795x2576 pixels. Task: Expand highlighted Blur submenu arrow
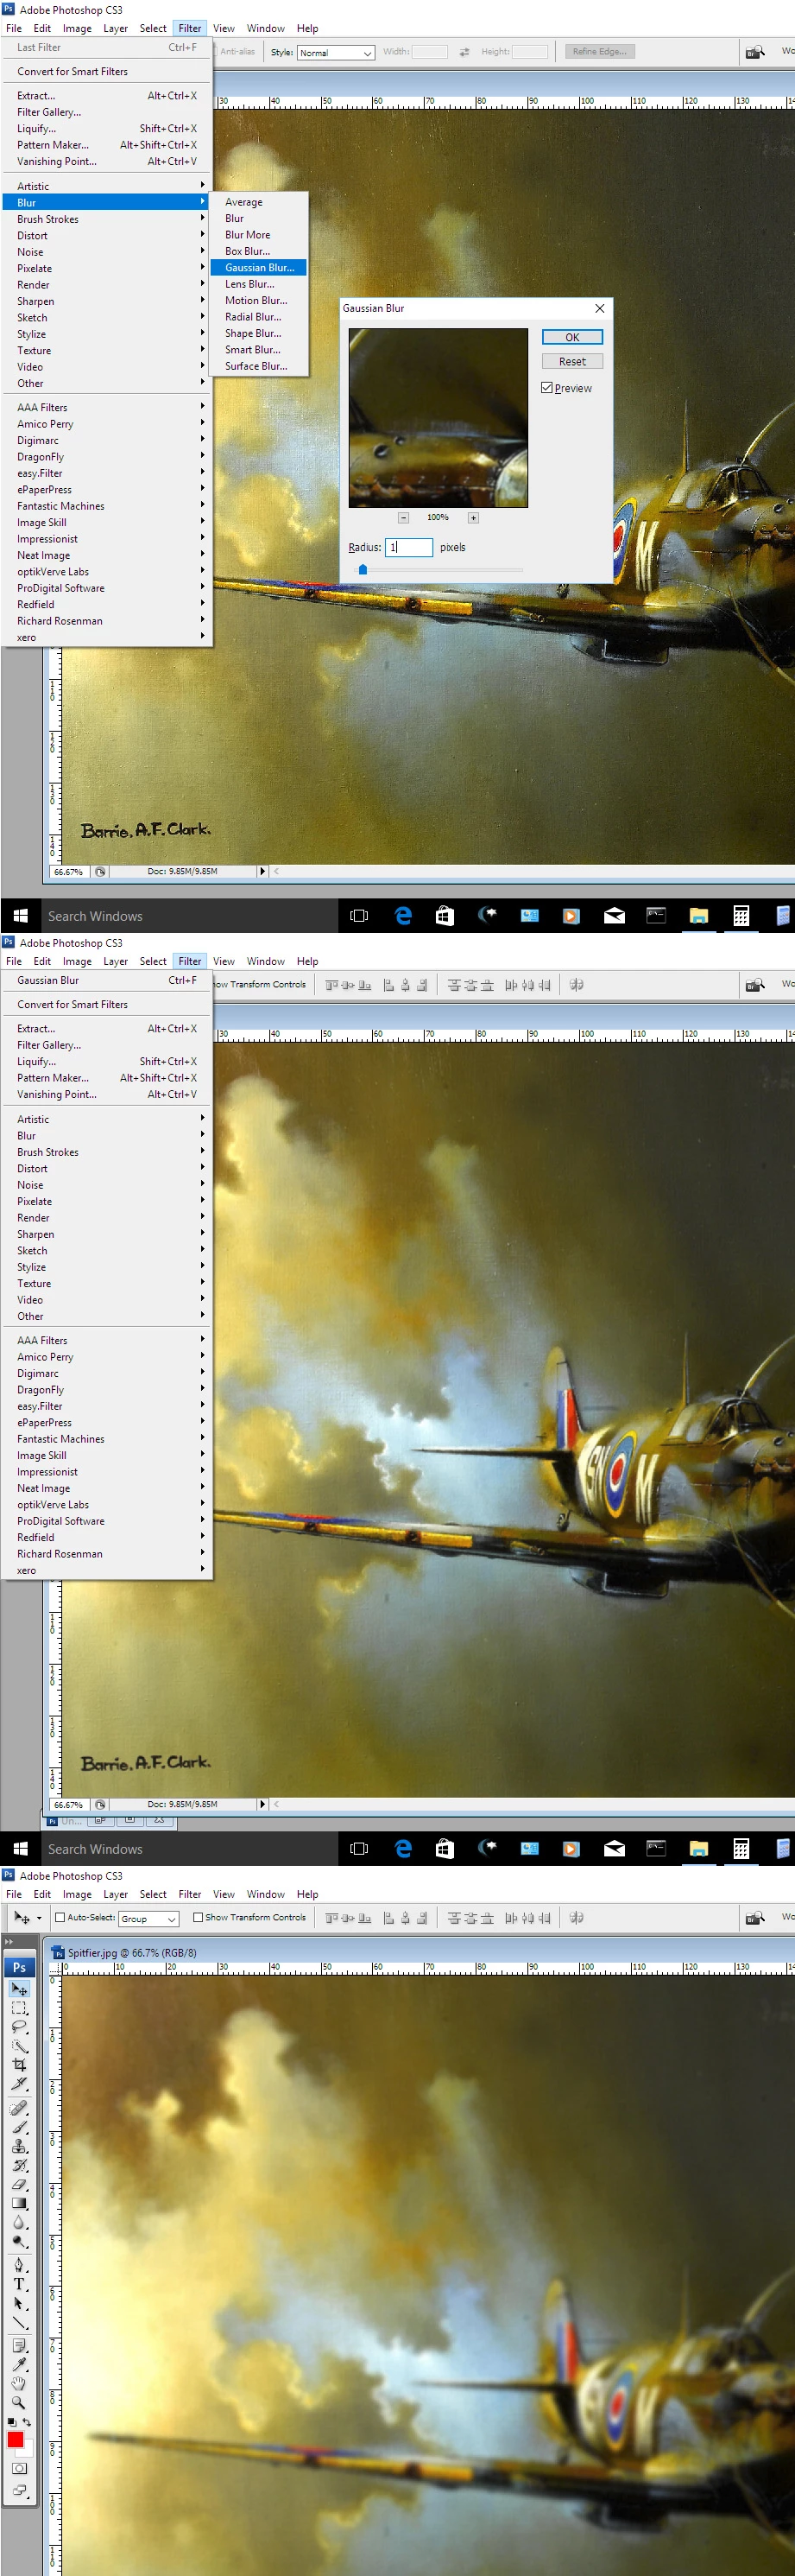(203, 202)
